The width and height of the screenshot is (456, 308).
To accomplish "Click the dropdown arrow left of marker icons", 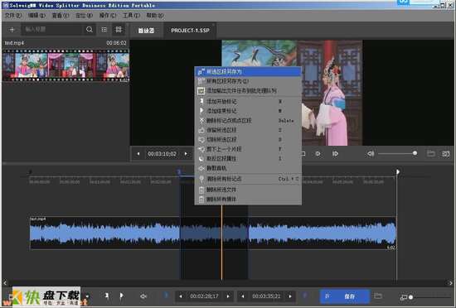I will [87, 296].
